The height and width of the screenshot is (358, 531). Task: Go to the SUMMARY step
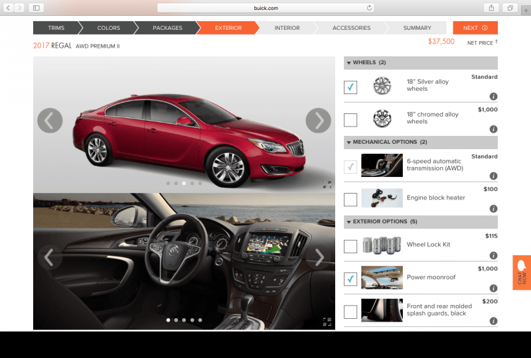pos(417,28)
